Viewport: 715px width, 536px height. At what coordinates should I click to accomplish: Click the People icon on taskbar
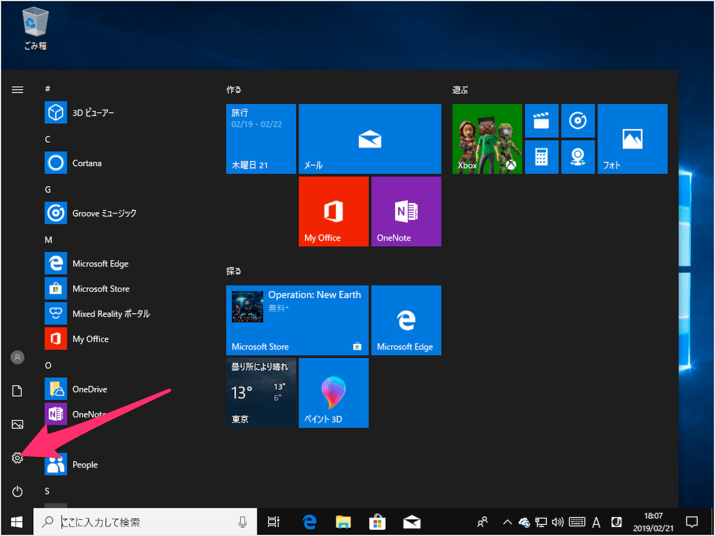click(x=483, y=522)
